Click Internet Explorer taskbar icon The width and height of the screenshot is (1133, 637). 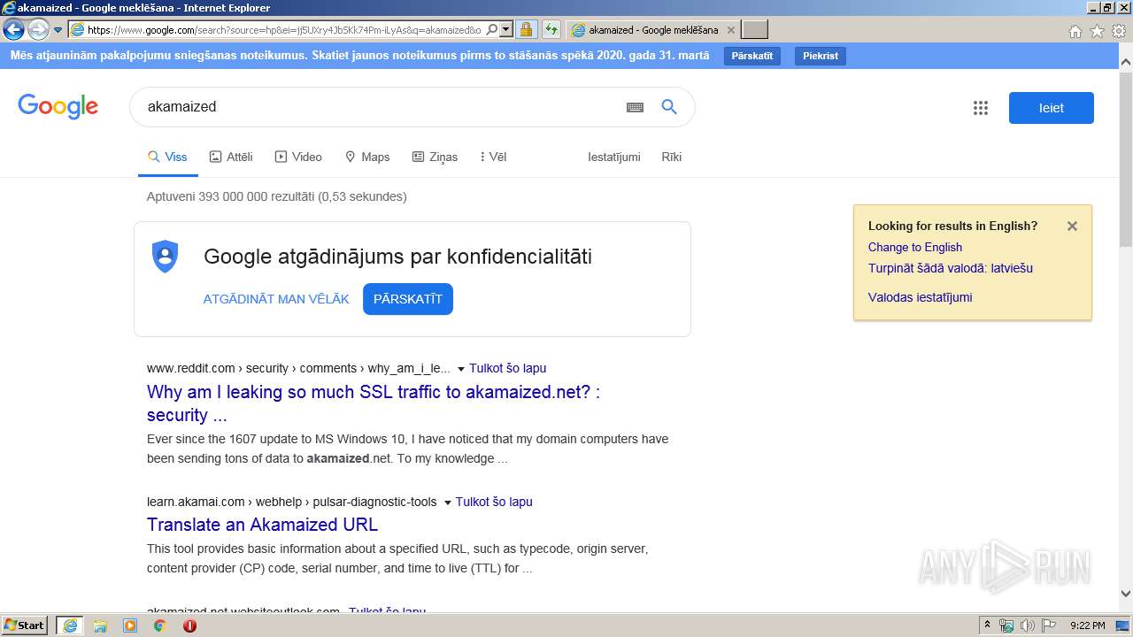70,625
